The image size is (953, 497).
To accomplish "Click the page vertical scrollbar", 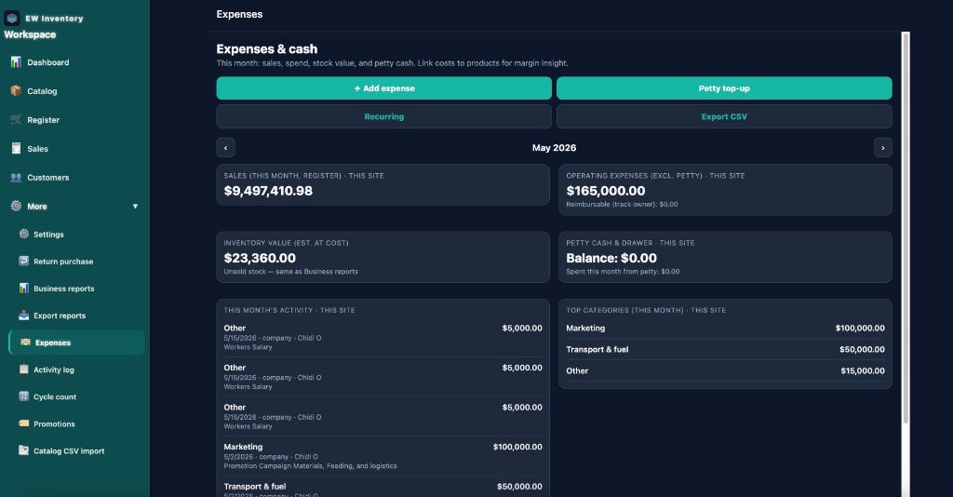I will pos(906,228).
